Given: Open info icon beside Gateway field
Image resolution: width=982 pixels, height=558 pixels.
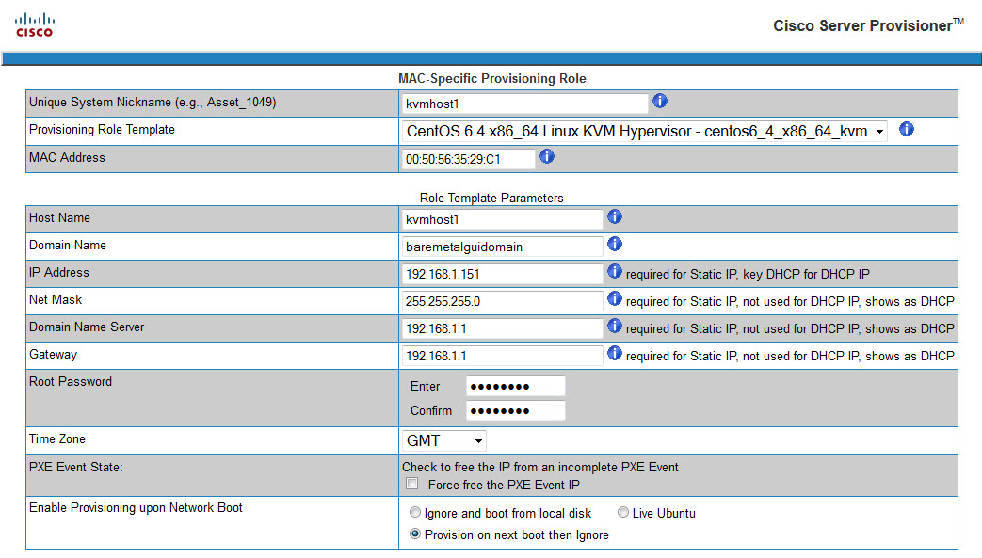Looking at the screenshot, I should pyautogui.click(x=615, y=353).
